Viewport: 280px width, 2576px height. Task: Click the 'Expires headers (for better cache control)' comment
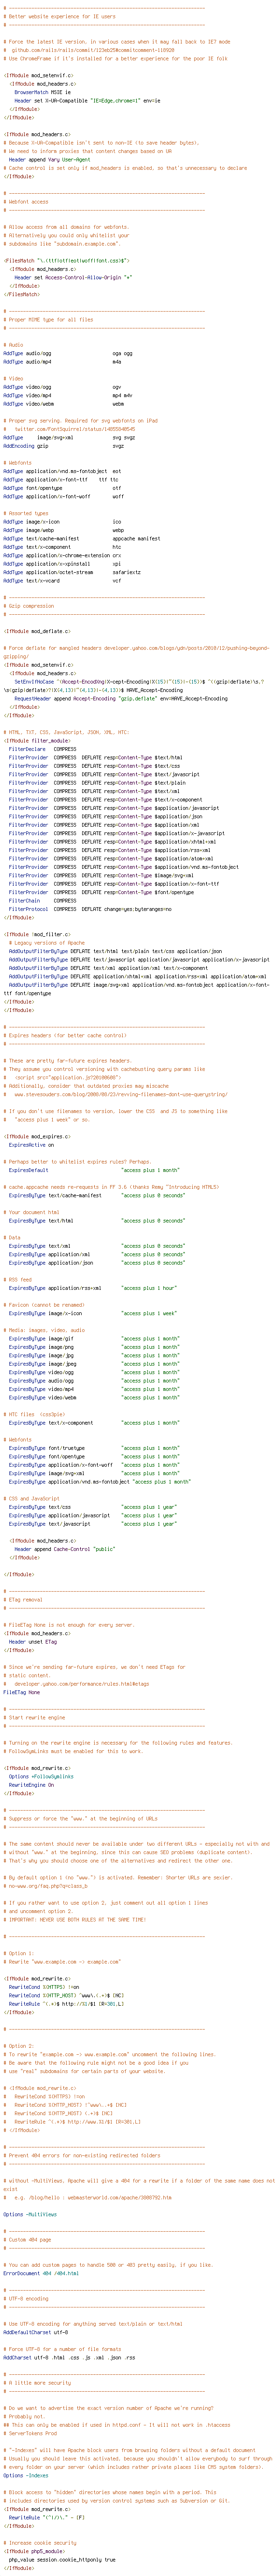click(x=65, y=1036)
